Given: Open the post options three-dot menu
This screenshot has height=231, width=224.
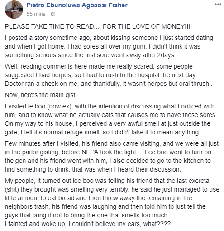Looking at the screenshot, I should pyautogui.click(x=218, y=4).
